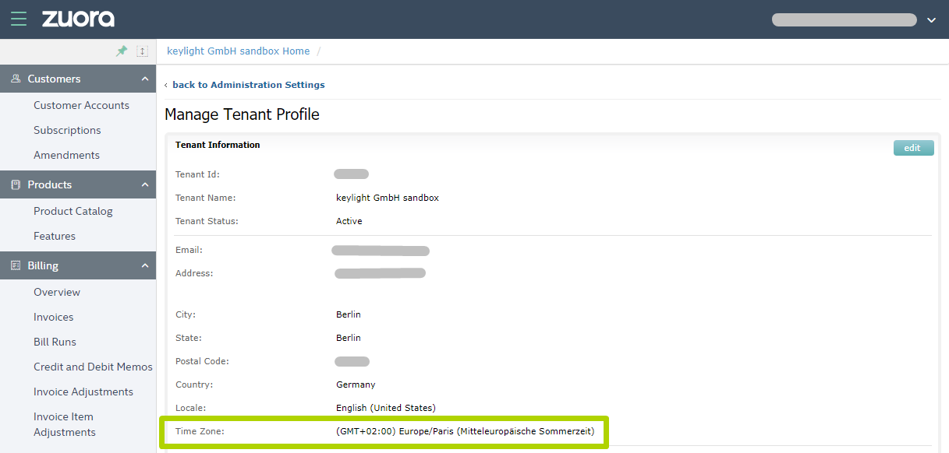Pin the sidebar with the pushpin icon

tap(122, 51)
